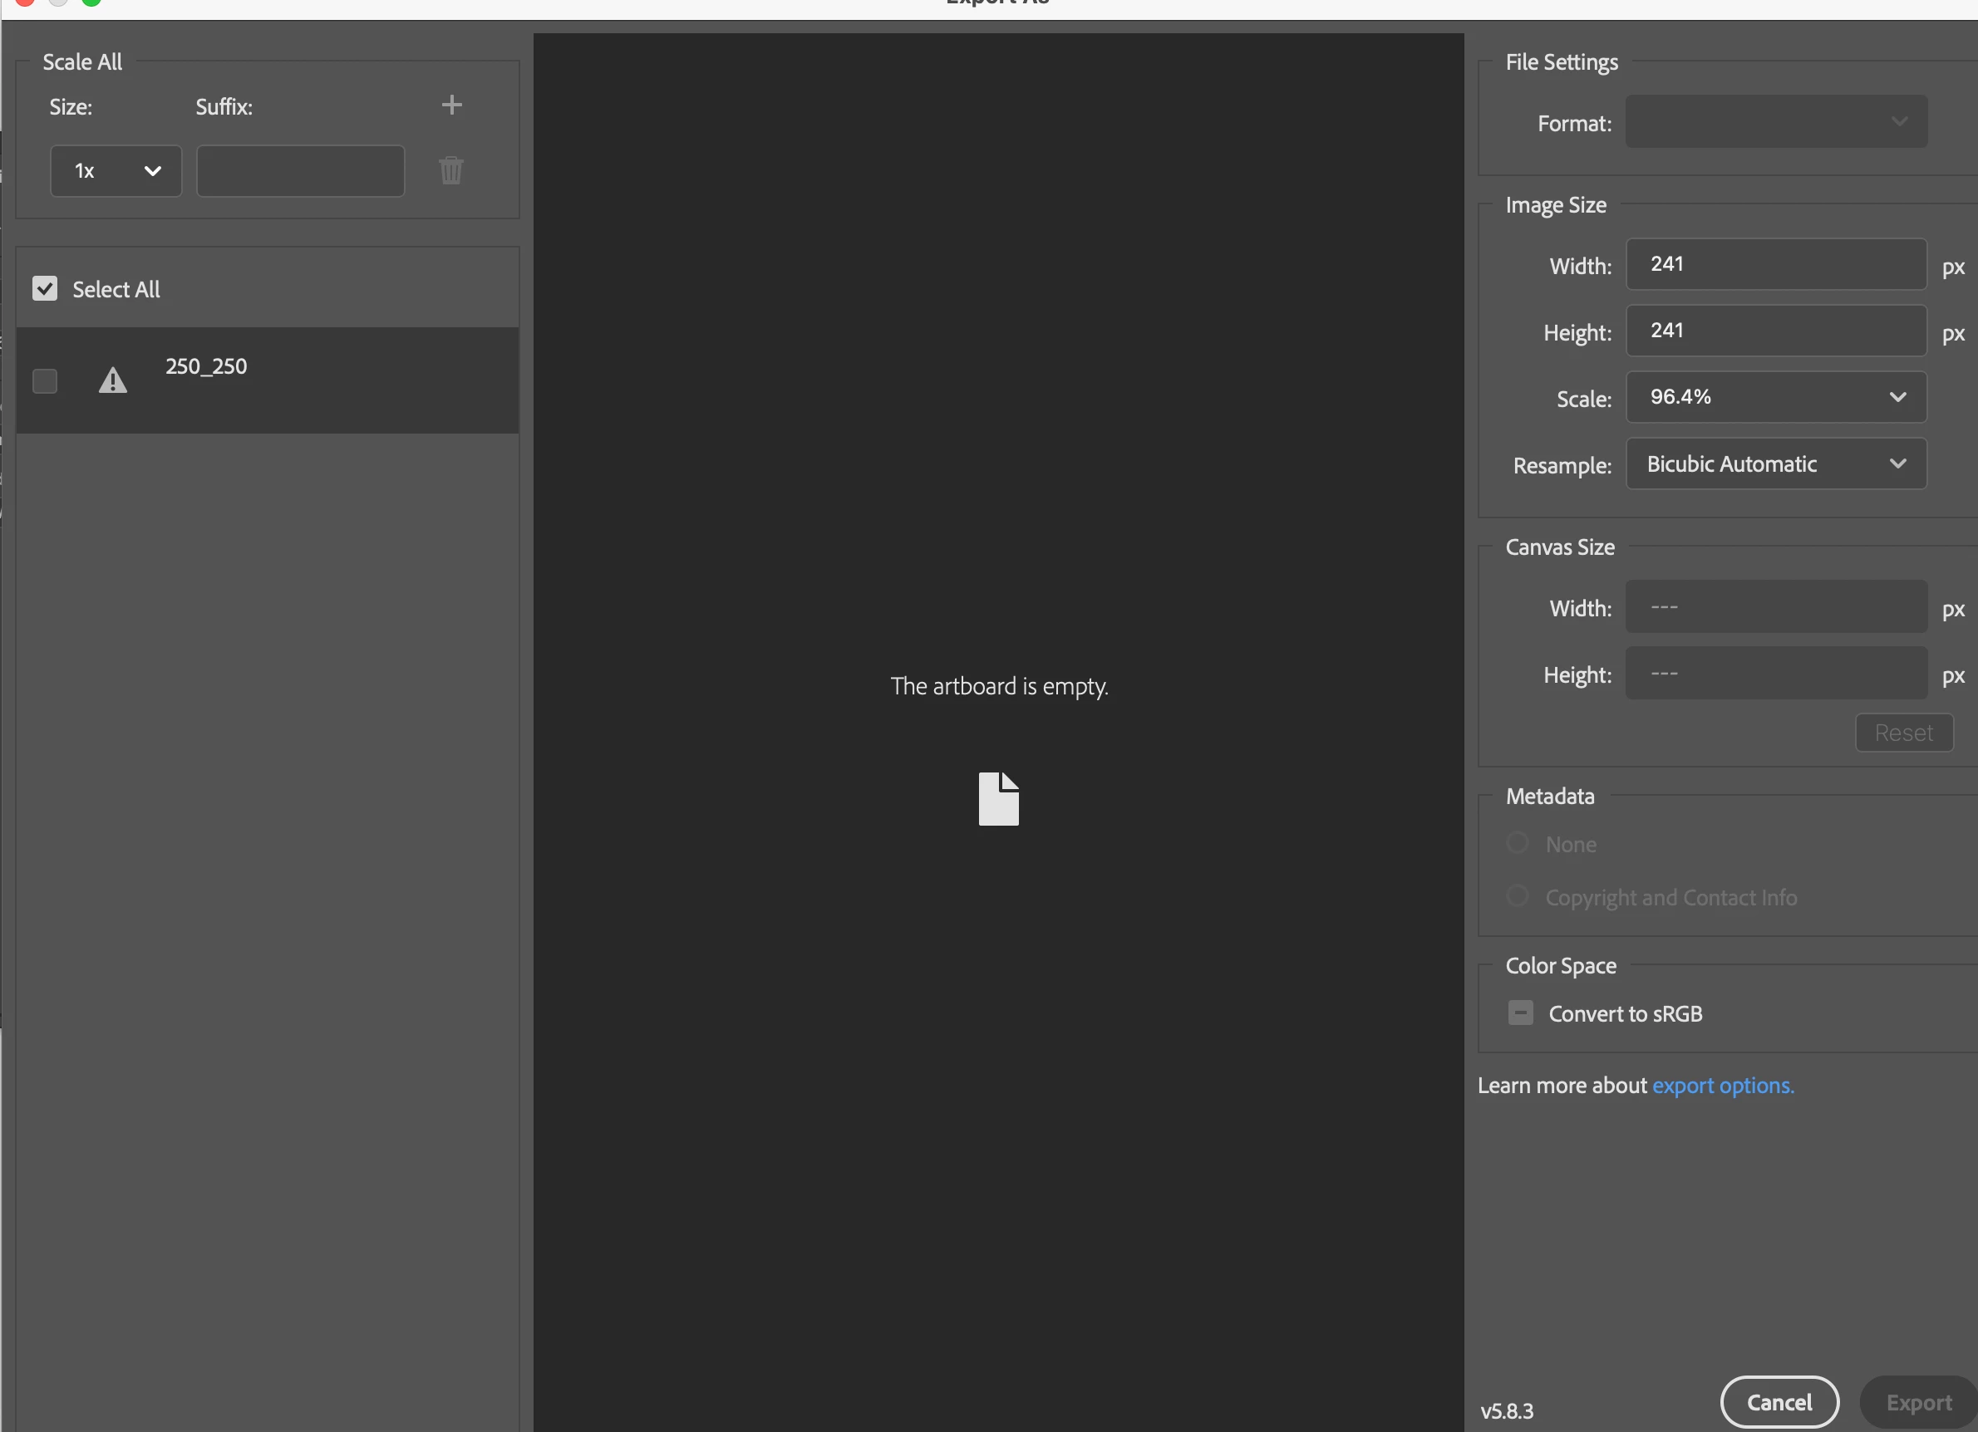Screen dimensions: 1978x1432
Task: Click the Reset canvas size button
Action: pyautogui.click(x=1903, y=732)
